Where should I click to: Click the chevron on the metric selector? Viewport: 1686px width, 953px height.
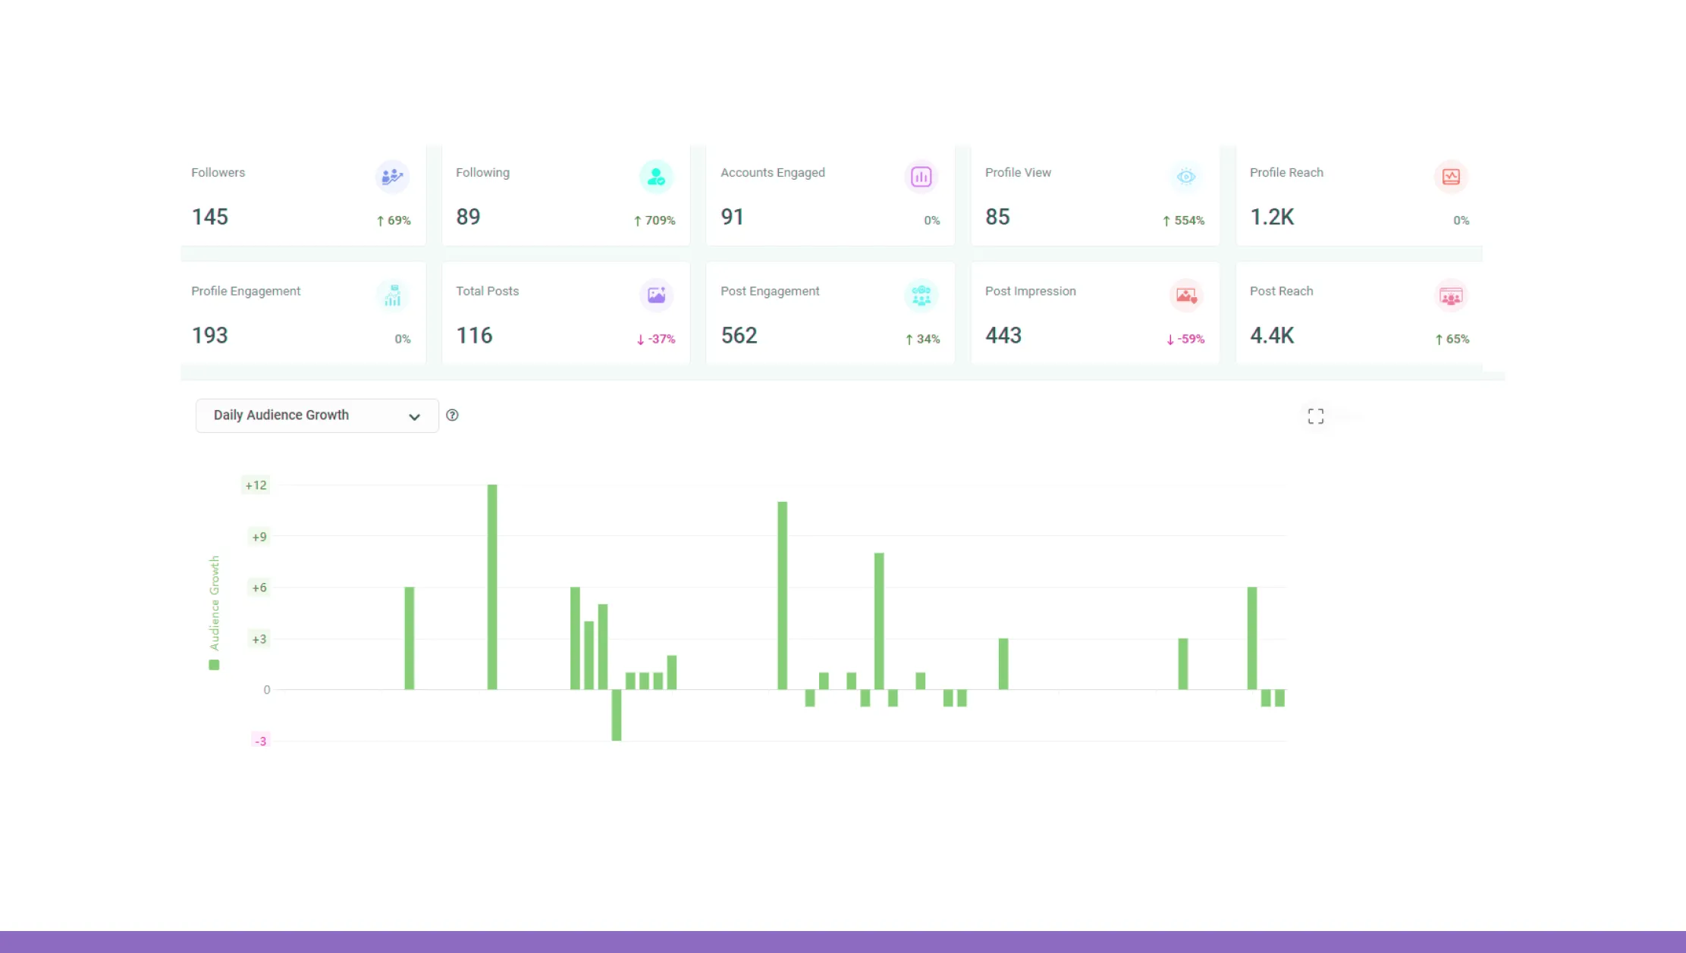click(x=414, y=417)
